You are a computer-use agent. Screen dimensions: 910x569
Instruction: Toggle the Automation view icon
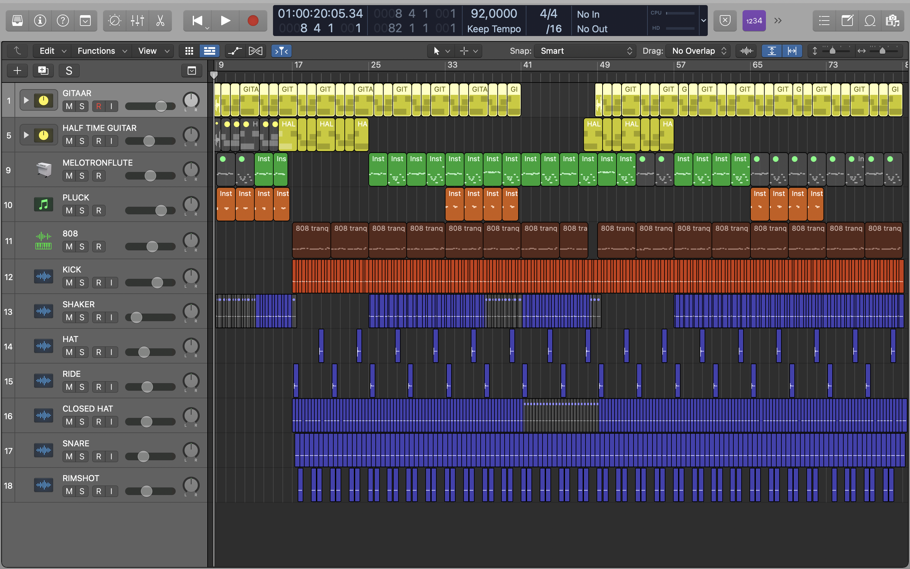[235, 51]
